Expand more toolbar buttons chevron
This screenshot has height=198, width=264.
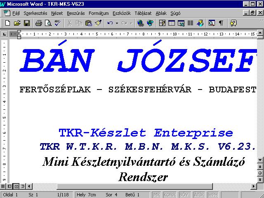(261, 21)
